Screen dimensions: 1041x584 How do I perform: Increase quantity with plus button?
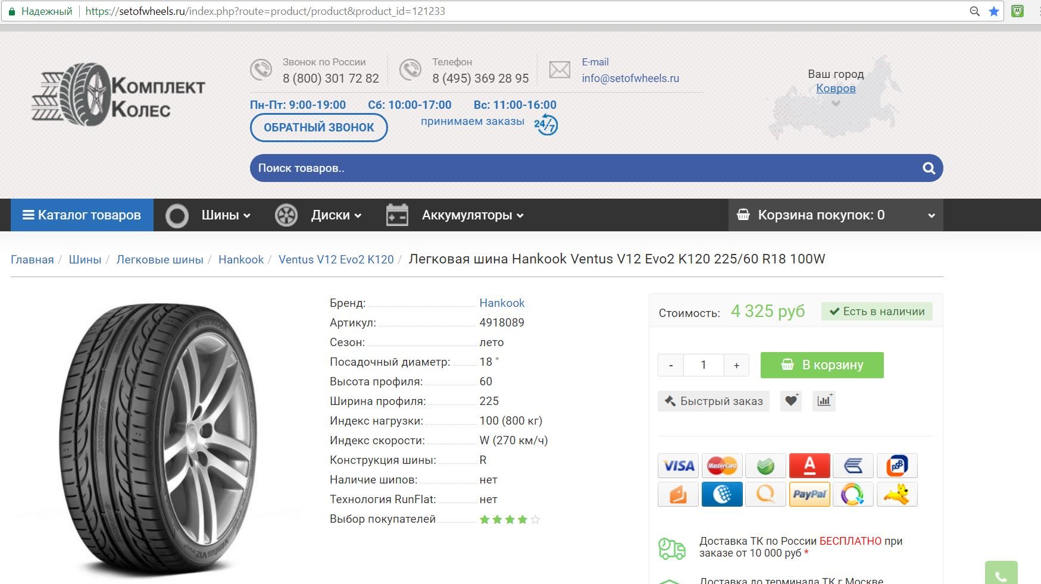(736, 365)
